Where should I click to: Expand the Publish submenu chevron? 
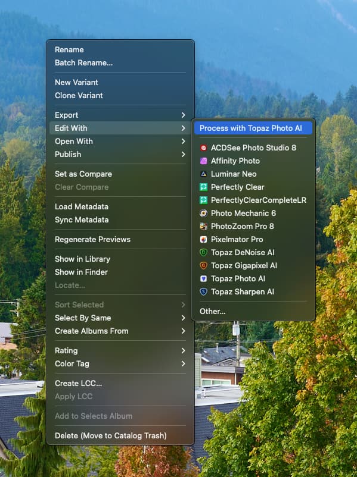point(183,154)
